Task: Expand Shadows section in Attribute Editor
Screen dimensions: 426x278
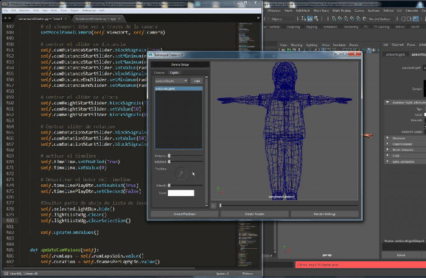Action: [x=387, y=138]
